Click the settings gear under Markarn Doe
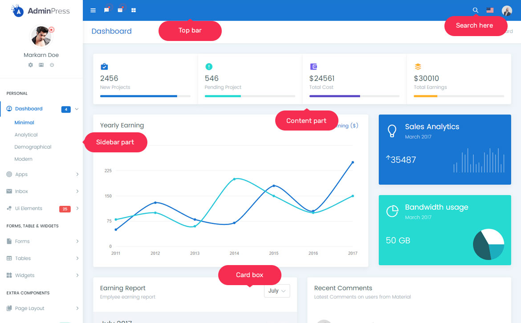This screenshot has height=323, width=521. tap(31, 65)
